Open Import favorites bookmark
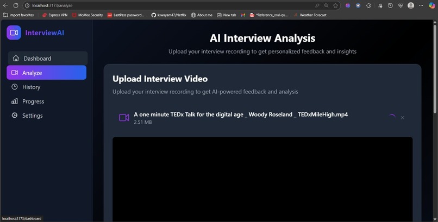 click(18, 15)
